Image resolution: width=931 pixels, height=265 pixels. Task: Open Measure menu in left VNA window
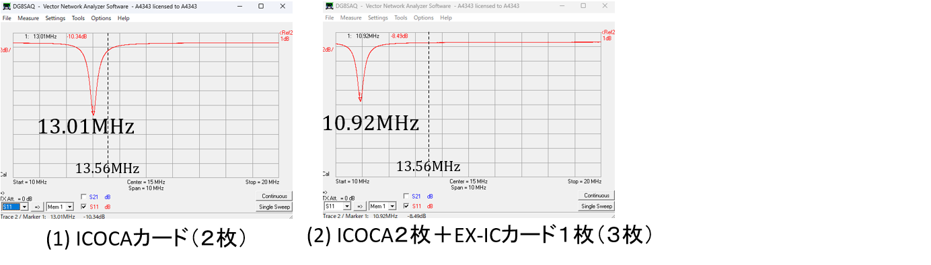28,18
